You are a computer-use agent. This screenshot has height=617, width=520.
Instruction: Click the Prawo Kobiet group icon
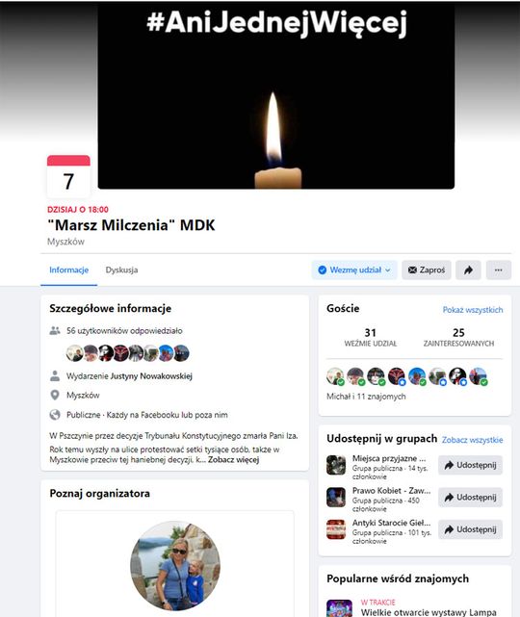(x=336, y=498)
